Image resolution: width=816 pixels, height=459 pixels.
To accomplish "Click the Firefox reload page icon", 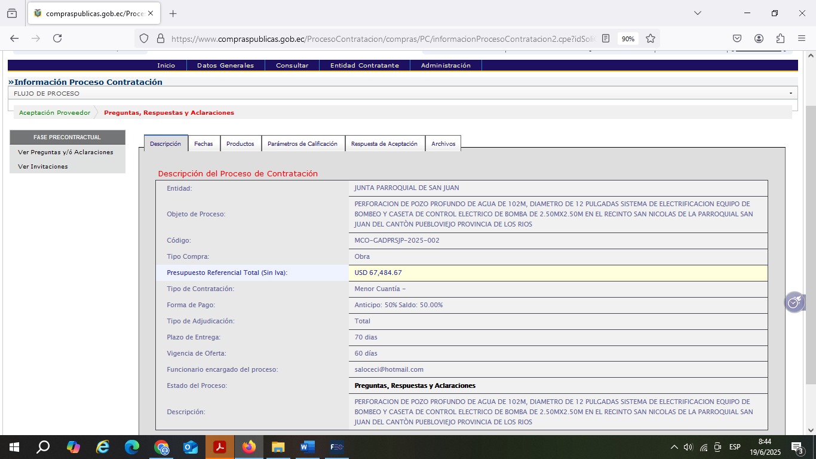I will (57, 38).
